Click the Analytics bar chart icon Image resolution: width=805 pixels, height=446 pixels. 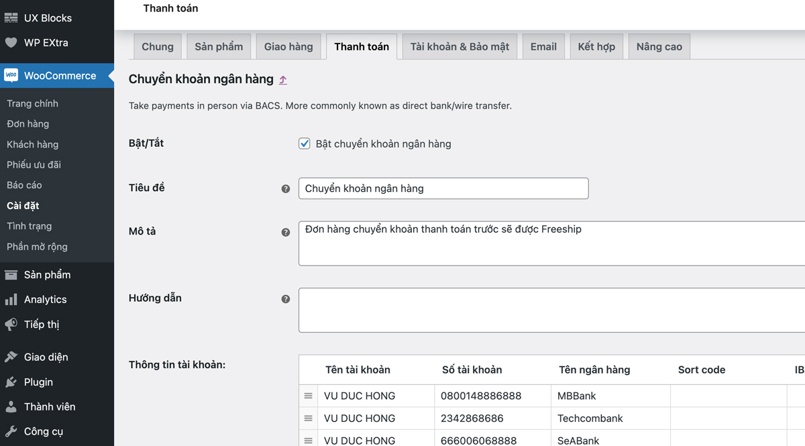point(11,300)
